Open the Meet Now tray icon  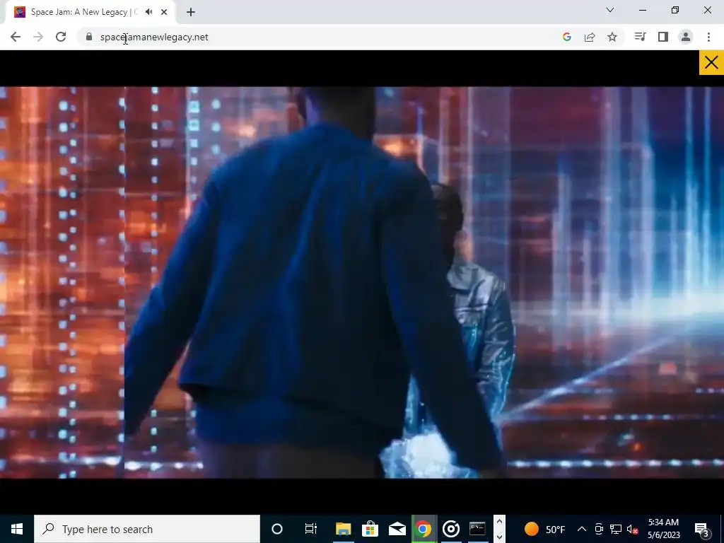(x=599, y=529)
